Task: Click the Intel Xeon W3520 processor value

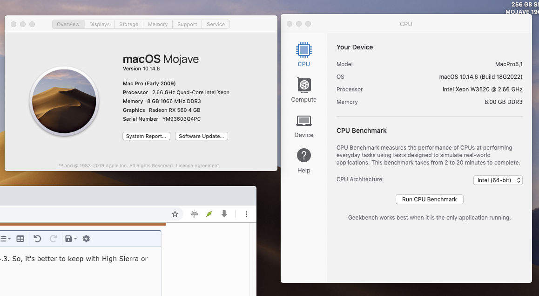Action: tap(482, 89)
